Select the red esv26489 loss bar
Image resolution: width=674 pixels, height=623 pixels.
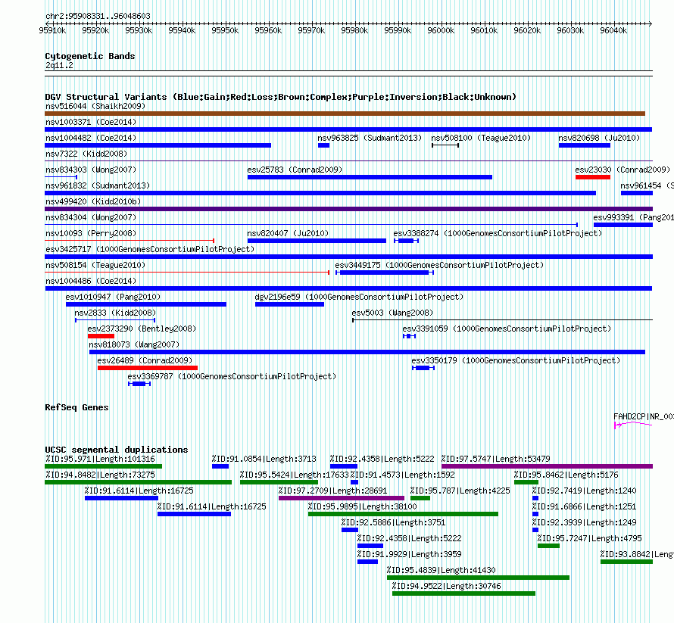point(148,368)
